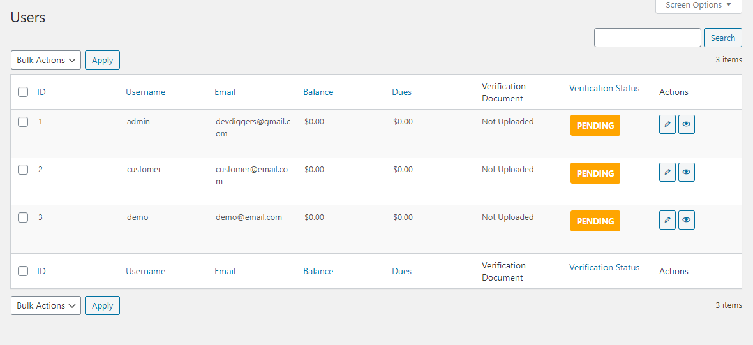Click the view eye icon for admin

(687, 124)
